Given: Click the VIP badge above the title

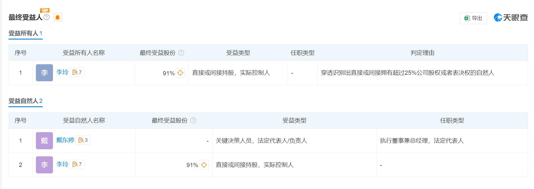Looking at the screenshot, I should pos(45,11).
